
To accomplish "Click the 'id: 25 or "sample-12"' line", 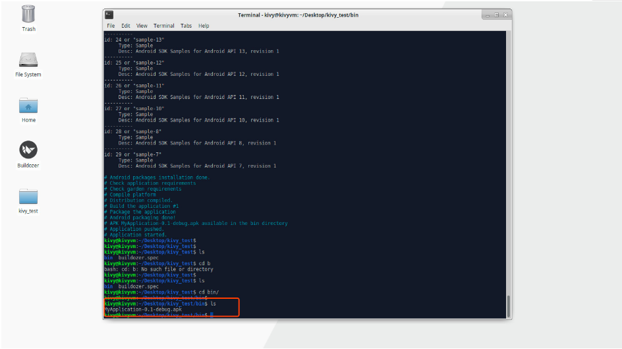I will pyautogui.click(x=134, y=63).
